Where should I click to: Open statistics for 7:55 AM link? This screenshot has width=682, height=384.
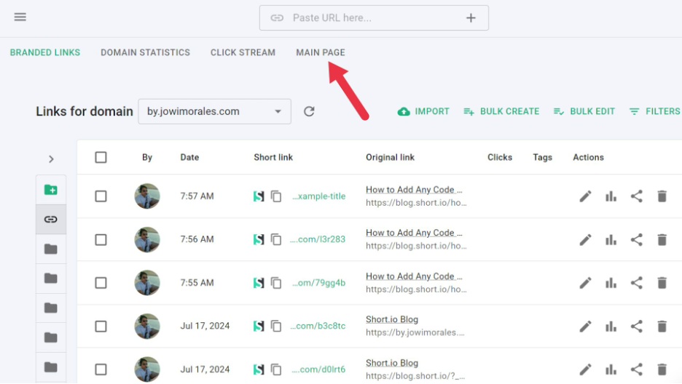point(611,283)
